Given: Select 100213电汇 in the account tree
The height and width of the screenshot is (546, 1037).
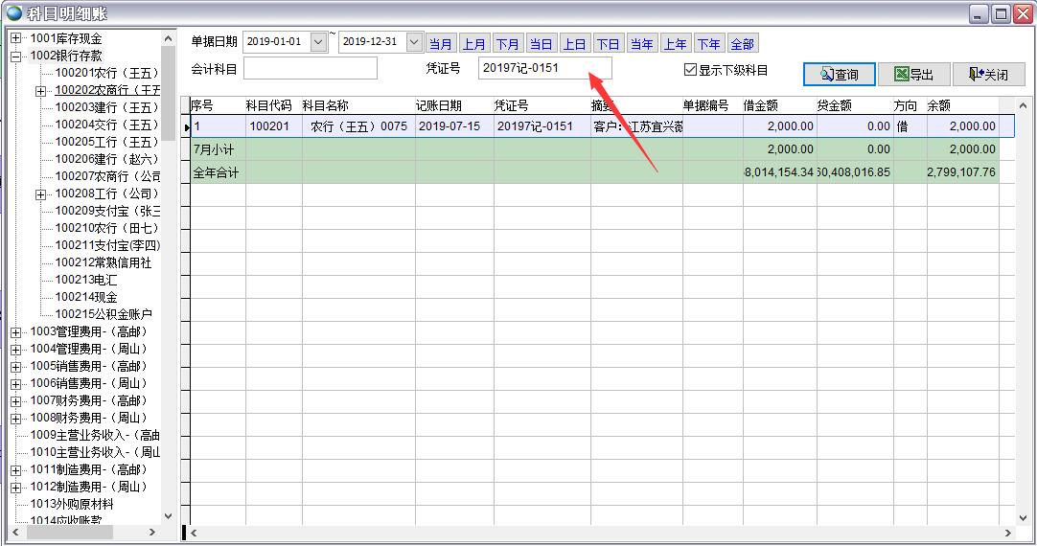Looking at the screenshot, I should click(86, 280).
